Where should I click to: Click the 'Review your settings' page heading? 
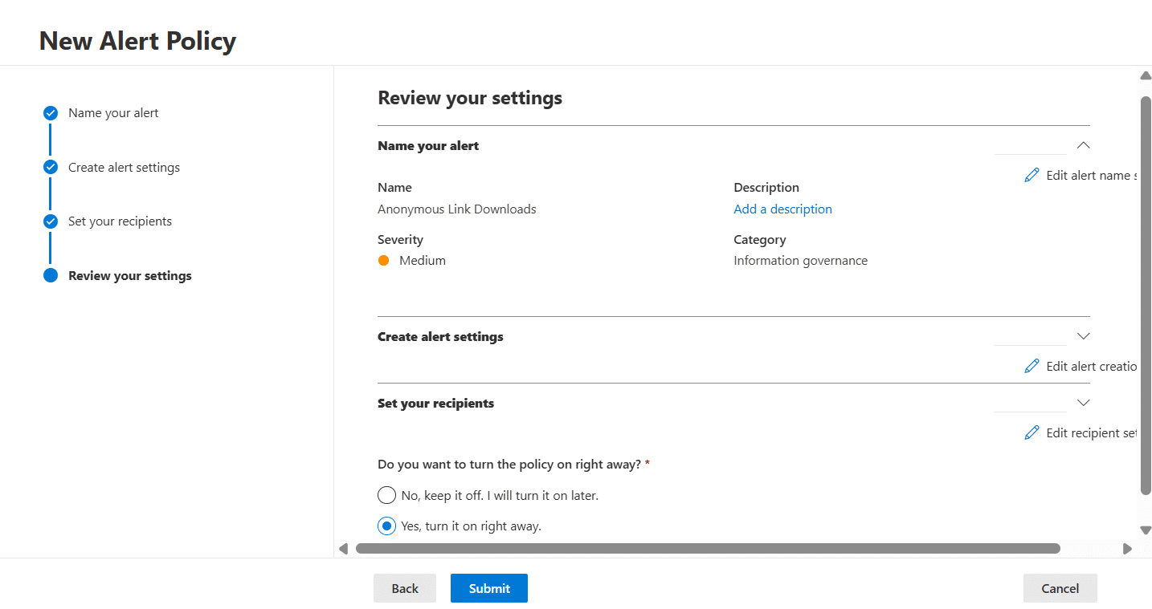470,98
